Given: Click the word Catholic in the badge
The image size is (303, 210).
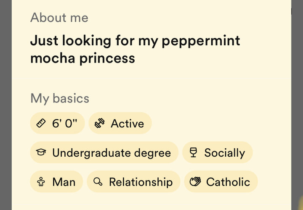Looking at the screenshot, I should (x=228, y=182).
